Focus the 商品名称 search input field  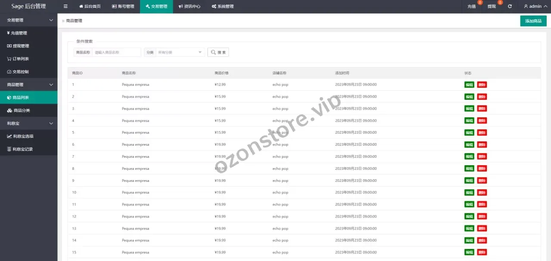(117, 52)
